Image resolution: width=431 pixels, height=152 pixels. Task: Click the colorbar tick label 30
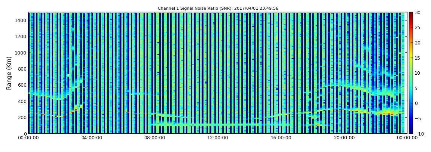click(x=418, y=12)
